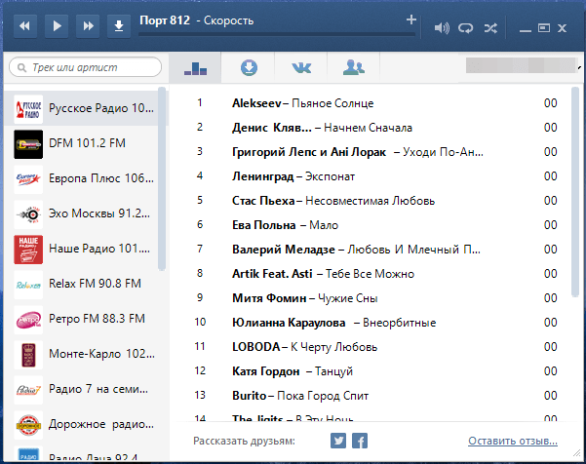
Task: Click the DFM station logo
Action: [28, 144]
